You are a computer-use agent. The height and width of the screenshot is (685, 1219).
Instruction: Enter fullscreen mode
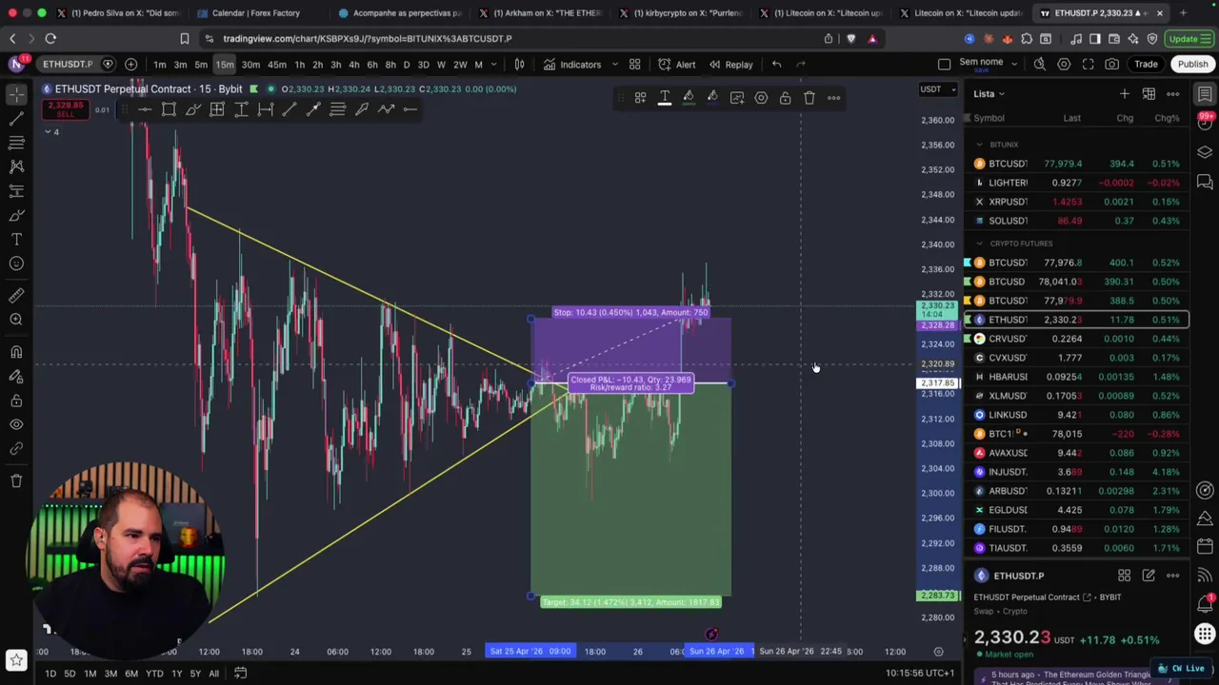click(1088, 64)
